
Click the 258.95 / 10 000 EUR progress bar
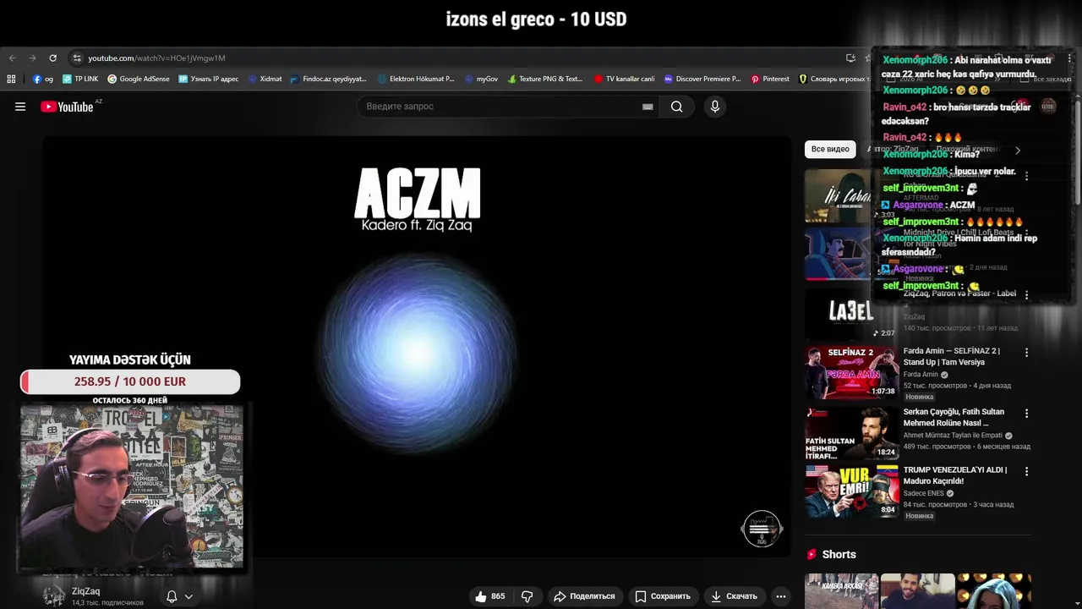[130, 381]
